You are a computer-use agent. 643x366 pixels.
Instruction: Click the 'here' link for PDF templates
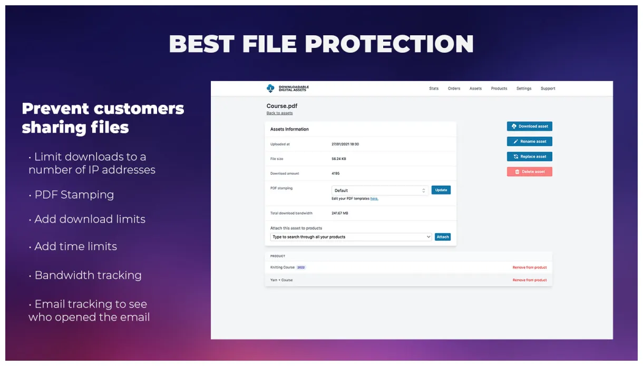click(x=374, y=199)
